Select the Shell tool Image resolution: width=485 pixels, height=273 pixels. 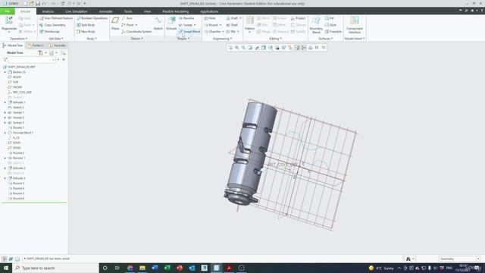coord(232,25)
